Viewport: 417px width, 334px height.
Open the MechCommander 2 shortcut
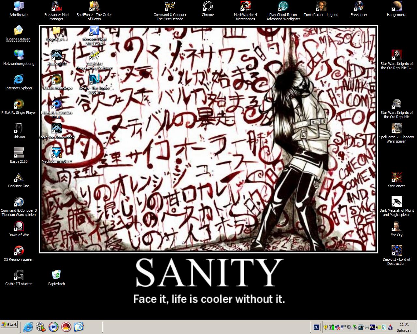pos(56,153)
